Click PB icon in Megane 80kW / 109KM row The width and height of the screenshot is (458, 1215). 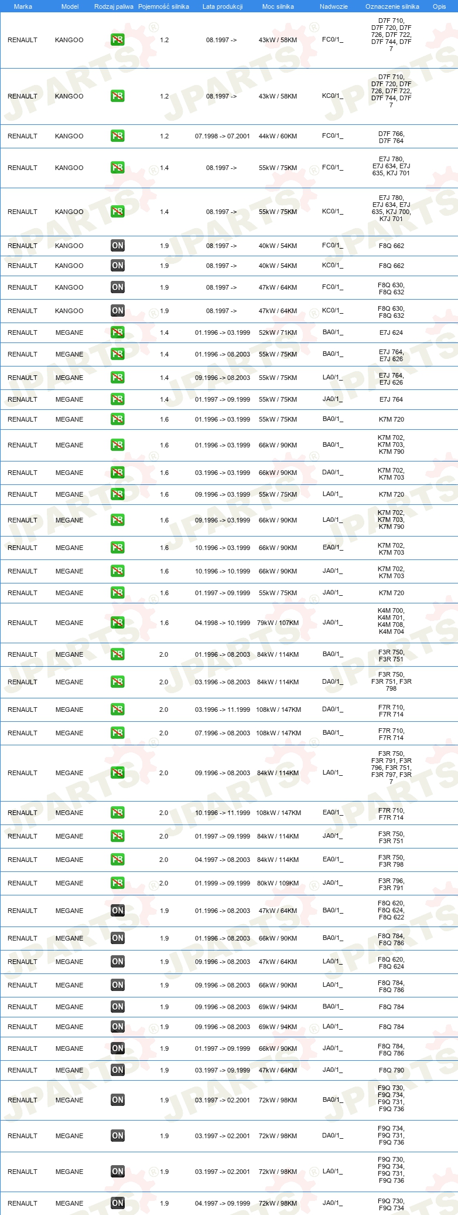click(x=117, y=883)
